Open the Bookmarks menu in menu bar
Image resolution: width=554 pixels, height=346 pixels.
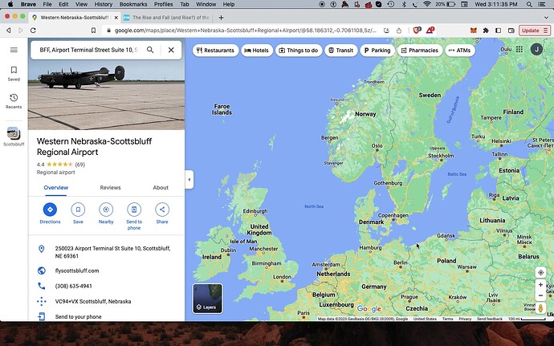[133, 4]
